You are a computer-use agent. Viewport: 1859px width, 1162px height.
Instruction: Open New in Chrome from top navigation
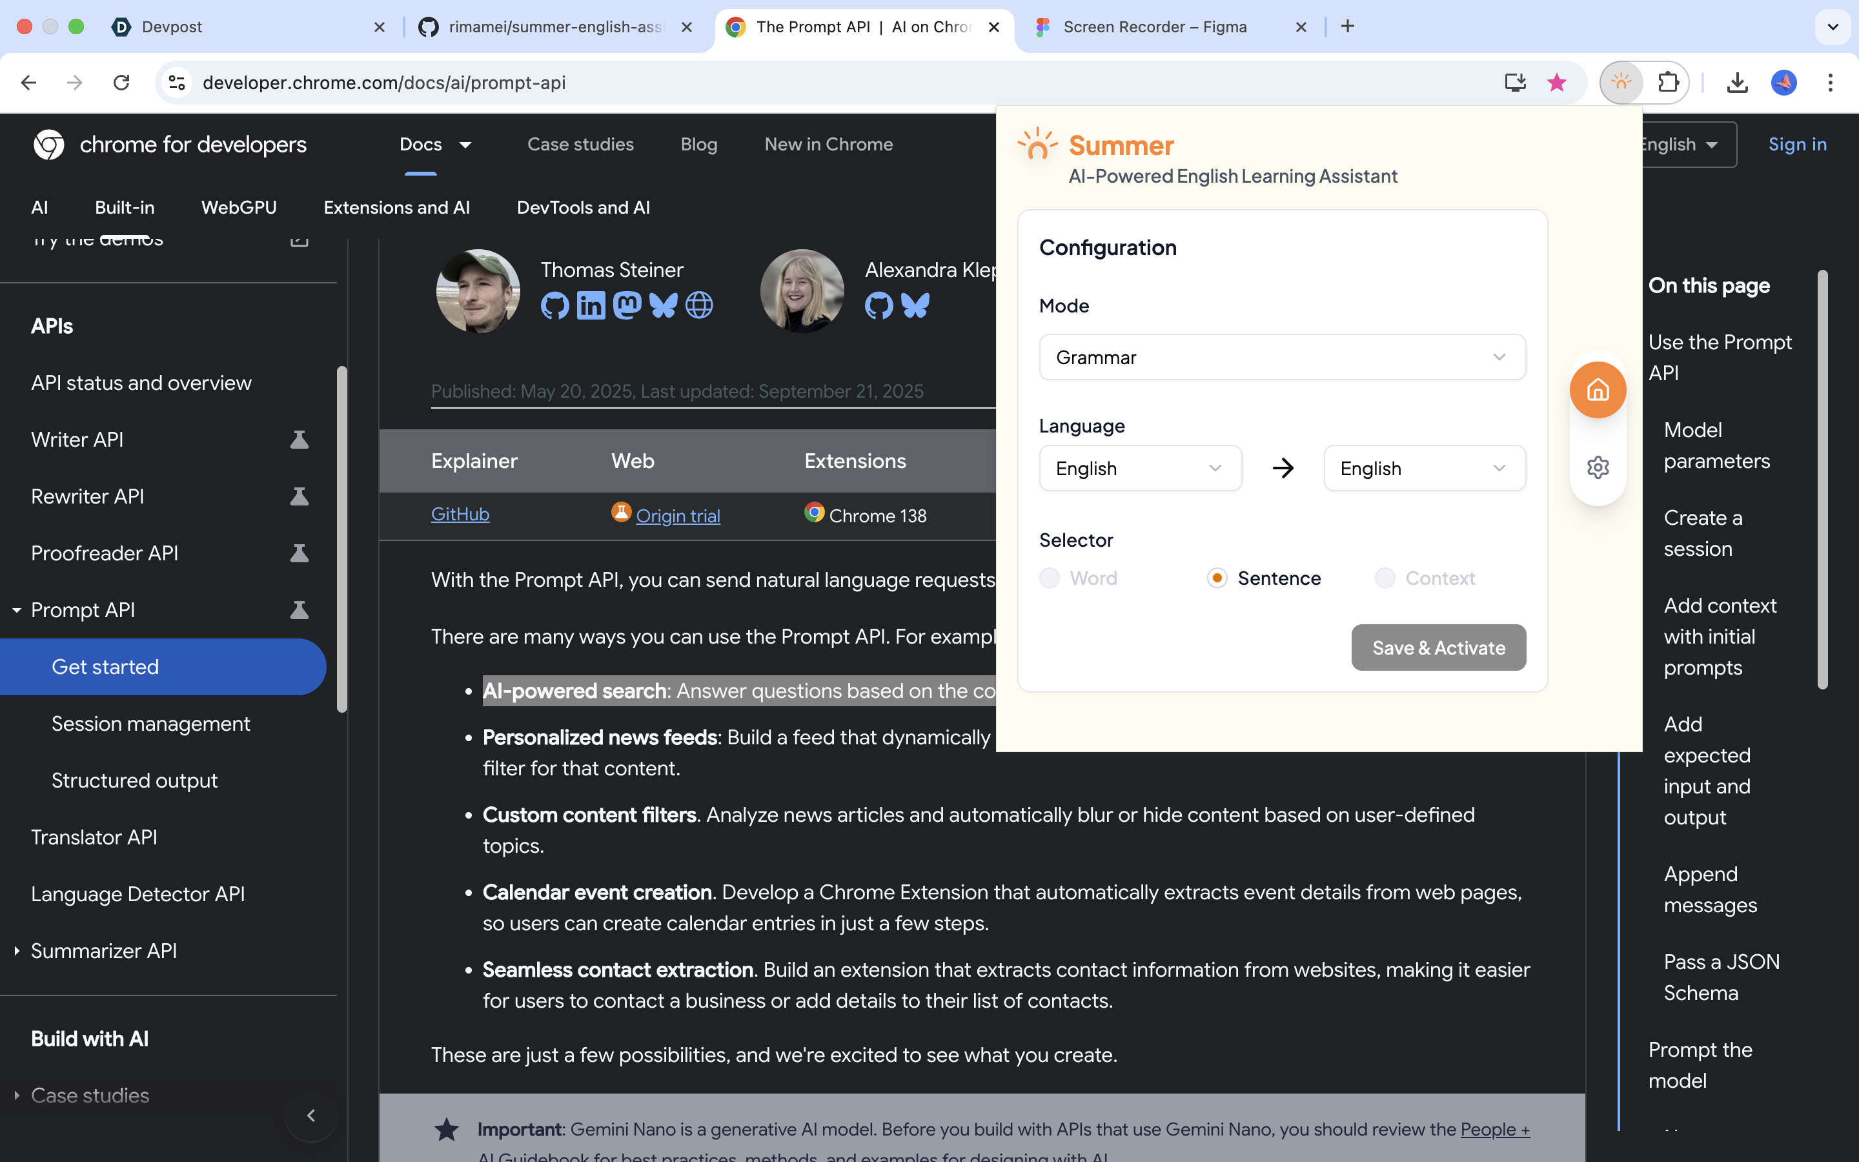coord(829,145)
